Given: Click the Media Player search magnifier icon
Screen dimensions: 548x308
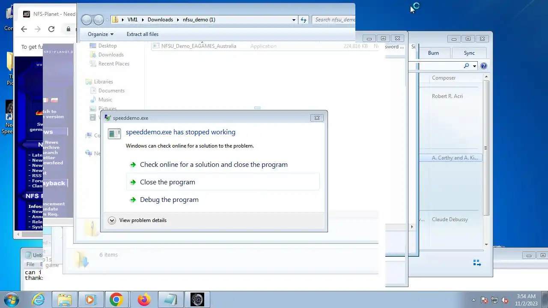Looking at the screenshot, I should click(466, 66).
